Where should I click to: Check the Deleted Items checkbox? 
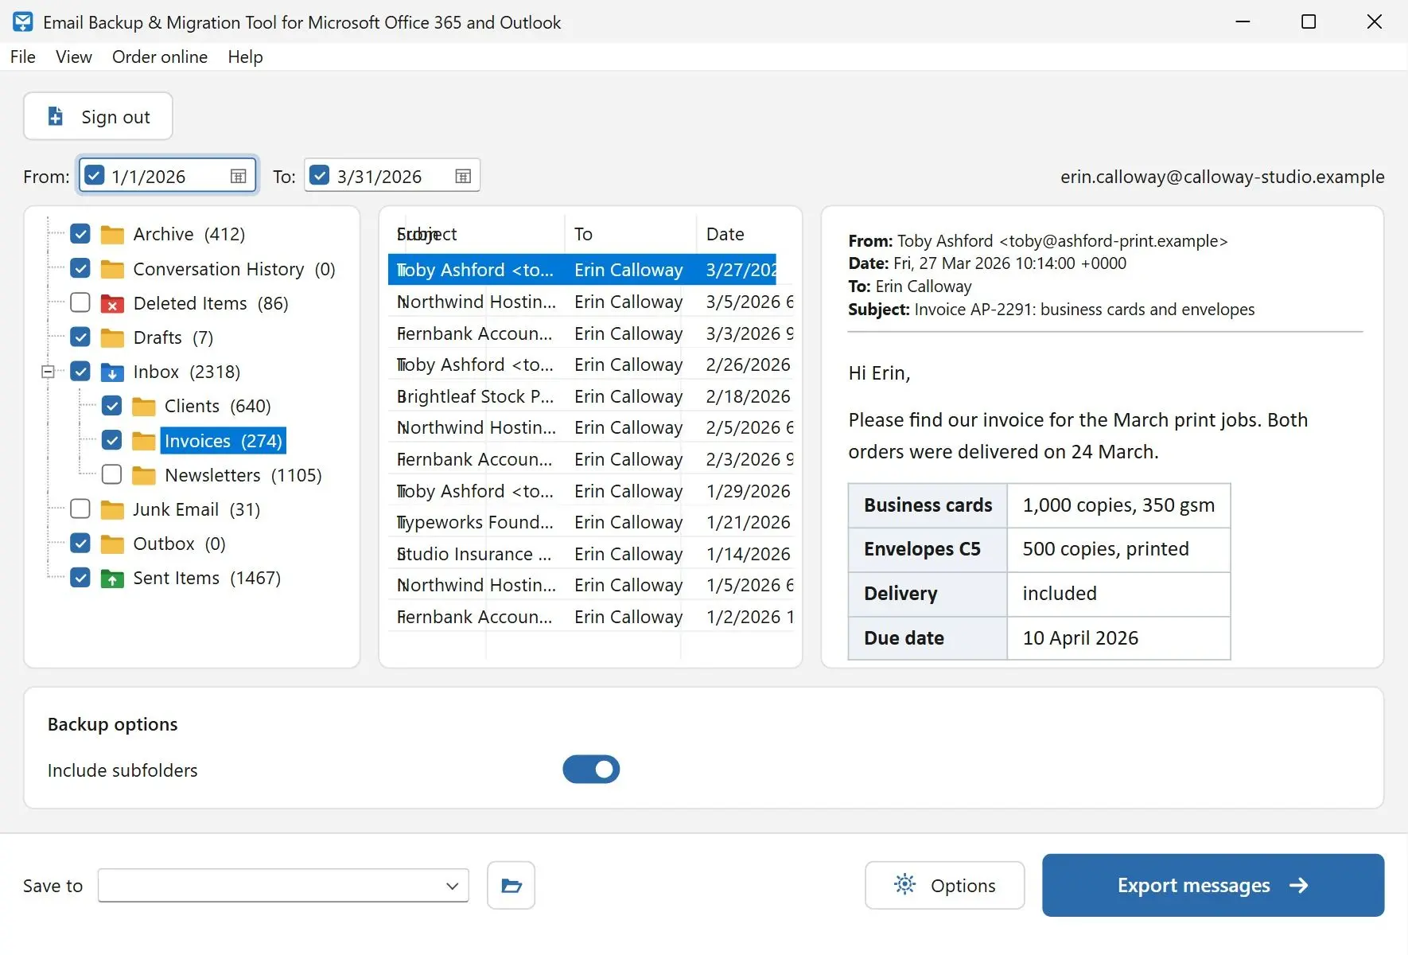tap(80, 303)
